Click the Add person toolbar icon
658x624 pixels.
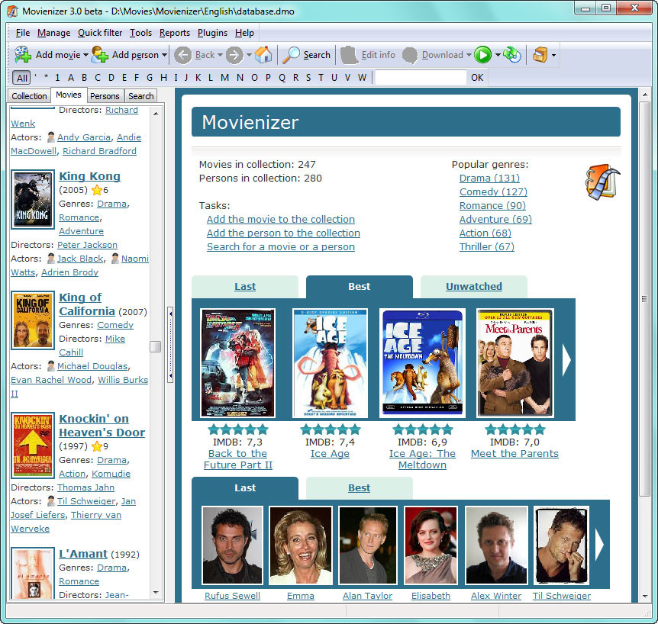(x=100, y=55)
